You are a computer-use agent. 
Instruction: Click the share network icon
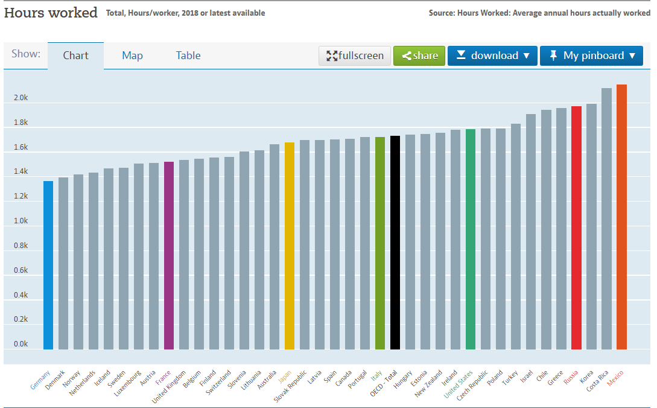point(407,56)
